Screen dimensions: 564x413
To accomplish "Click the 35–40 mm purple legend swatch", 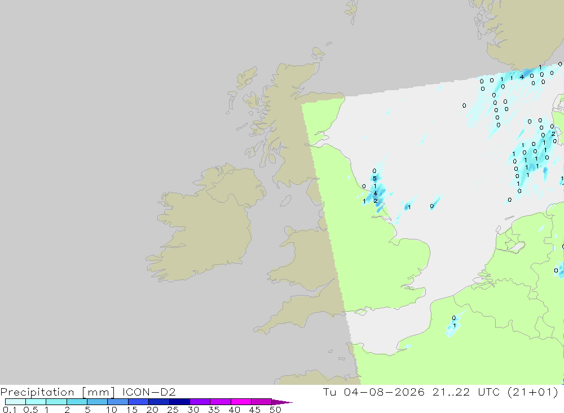I will (221, 402).
